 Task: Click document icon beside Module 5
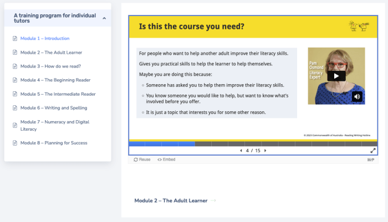pos(15,94)
